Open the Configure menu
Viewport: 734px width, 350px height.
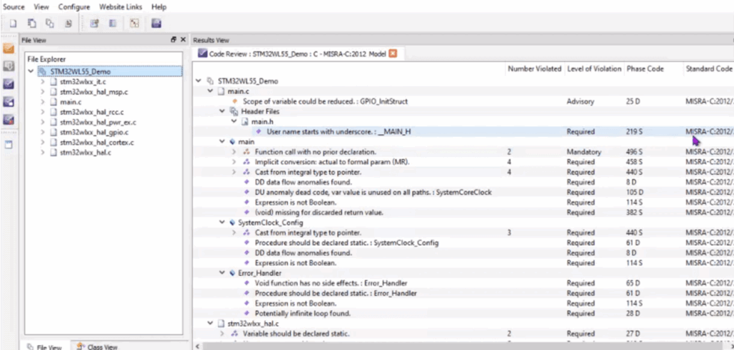74,7
